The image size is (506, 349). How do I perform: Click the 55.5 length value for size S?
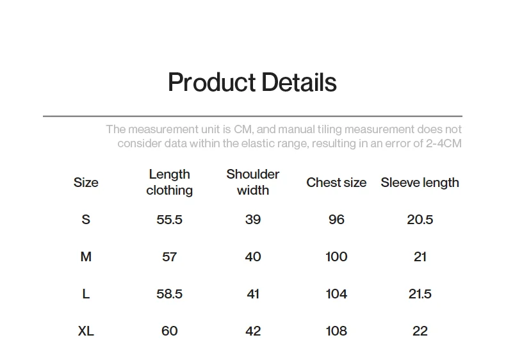(x=170, y=220)
